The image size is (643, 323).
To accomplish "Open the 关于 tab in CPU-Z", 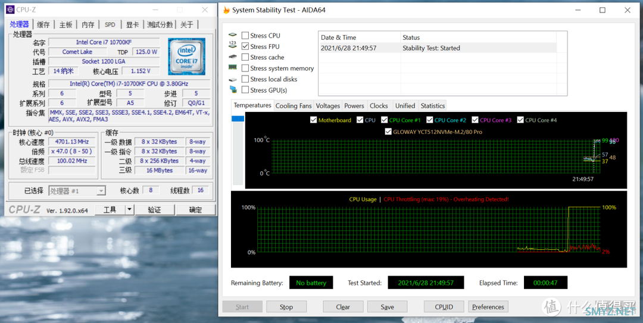I will (x=186, y=24).
